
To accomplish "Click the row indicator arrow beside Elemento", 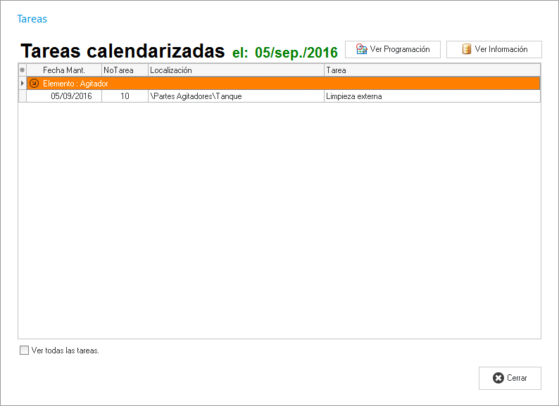I will [x=22, y=83].
